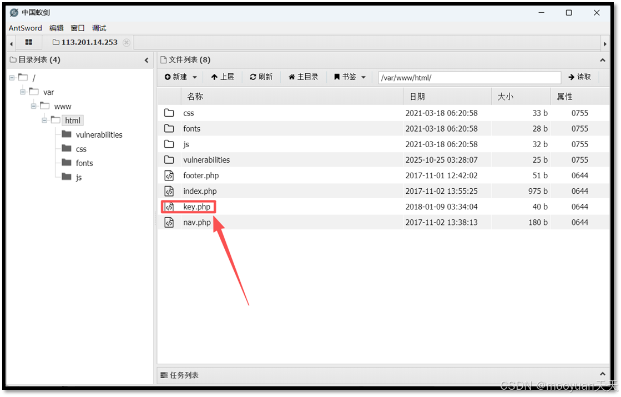This screenshot has width=621, height=397.
Task: Select the key.php file name
Action: [196, 207]
